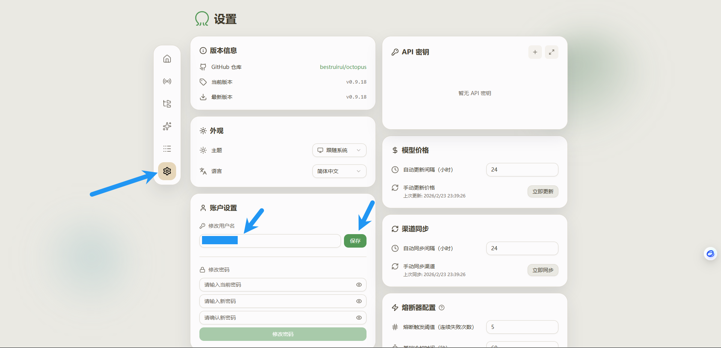Viewport: 721px width, 348px height.
Task: Reveal the confirm new password text
Action: pyautogui.click(x=359, y=318)
